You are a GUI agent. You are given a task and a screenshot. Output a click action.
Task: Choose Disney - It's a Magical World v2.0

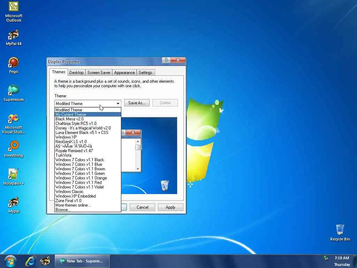tap(88, 128)
